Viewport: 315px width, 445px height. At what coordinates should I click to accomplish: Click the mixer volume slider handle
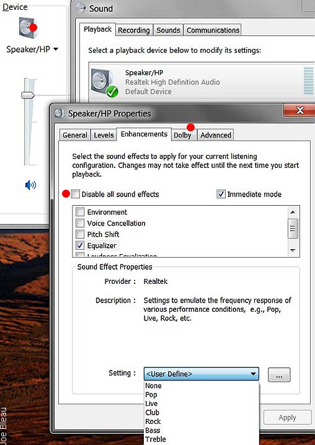point(28,95)
